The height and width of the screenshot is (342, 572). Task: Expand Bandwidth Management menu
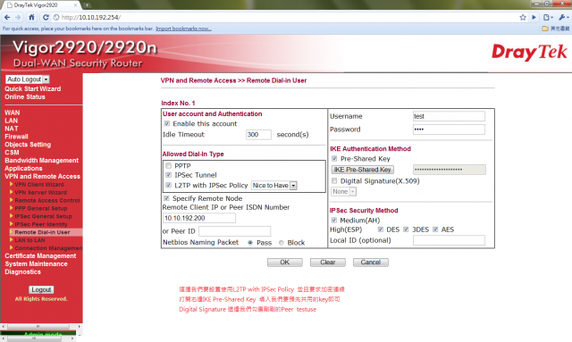(42, 161)
